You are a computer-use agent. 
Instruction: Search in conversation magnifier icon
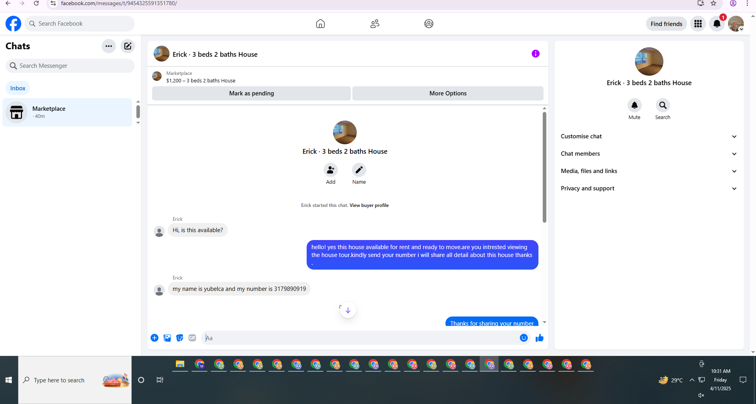(x=663, y=105)
